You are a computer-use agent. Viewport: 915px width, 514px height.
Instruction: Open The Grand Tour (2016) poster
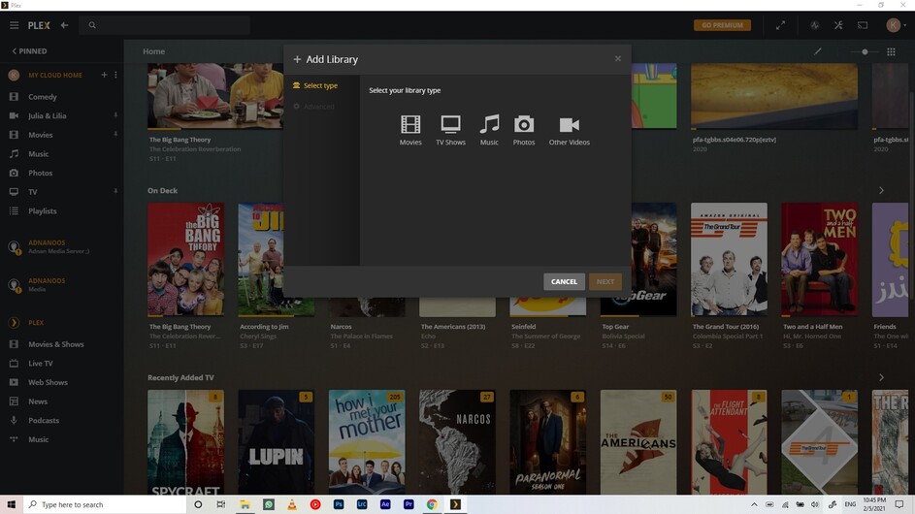(x=729, y=260)
